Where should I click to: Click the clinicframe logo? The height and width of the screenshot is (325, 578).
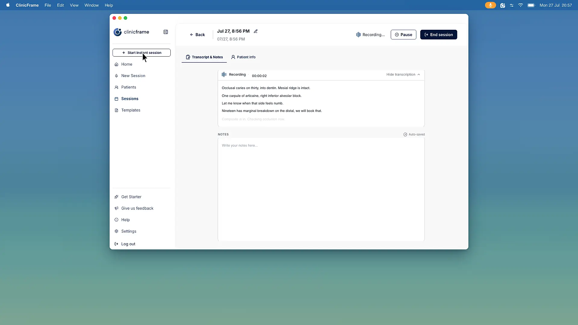pos(131,32)
